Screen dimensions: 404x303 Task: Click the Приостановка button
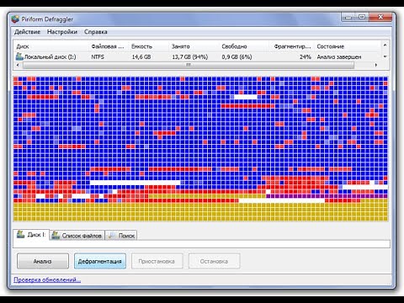click(x=157, y=261)
